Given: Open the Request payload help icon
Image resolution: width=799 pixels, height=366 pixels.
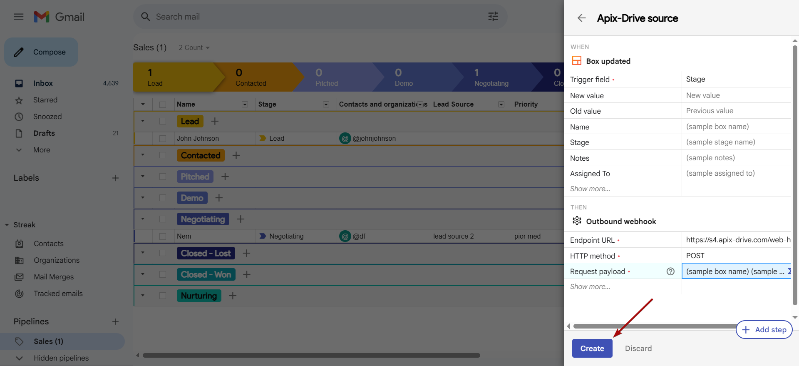Looking at the screenshot, I should pos(670,271).
